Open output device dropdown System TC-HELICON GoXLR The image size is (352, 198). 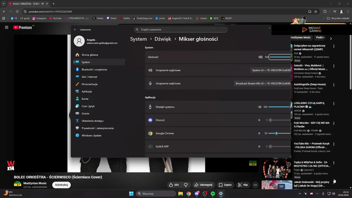tap(271, 70)
